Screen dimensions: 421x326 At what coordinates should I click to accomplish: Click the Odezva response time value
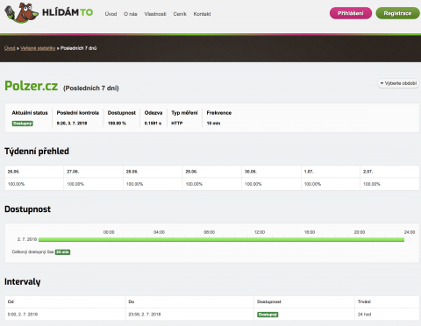click(x=153, y=124)
